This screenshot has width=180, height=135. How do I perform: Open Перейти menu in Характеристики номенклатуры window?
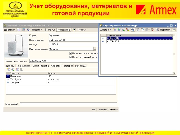click(x=165, y=30)
